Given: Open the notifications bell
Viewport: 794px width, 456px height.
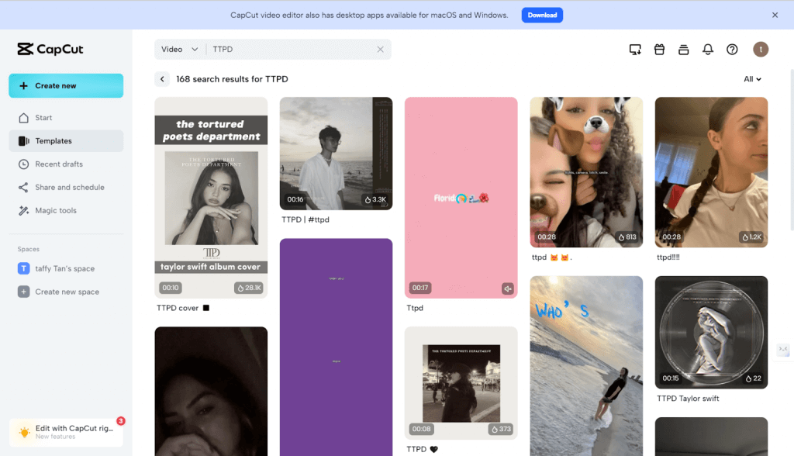Looking at the screenshot, I should click(707, 50).
